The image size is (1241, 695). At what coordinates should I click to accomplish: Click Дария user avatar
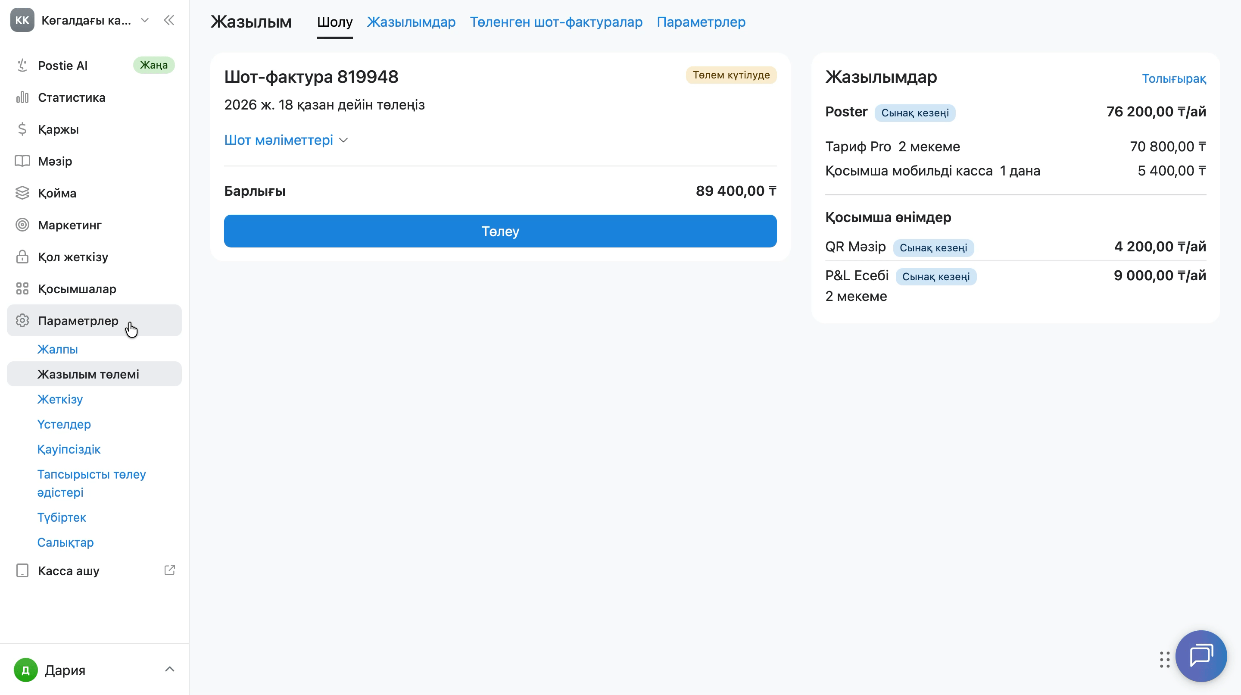coord(25,670)
